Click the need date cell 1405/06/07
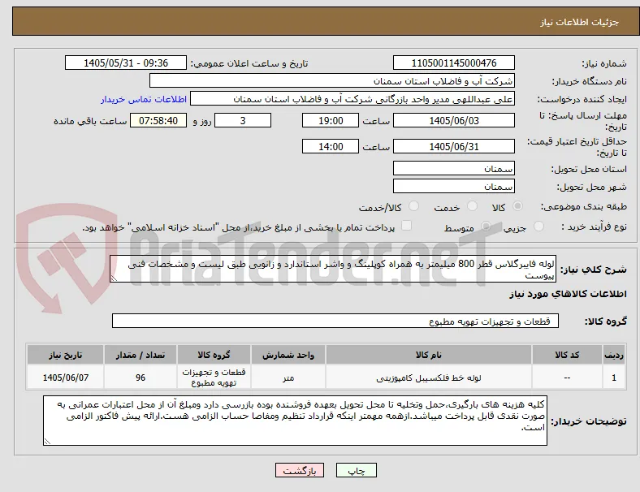640x492 pixels. pos(65,378)
